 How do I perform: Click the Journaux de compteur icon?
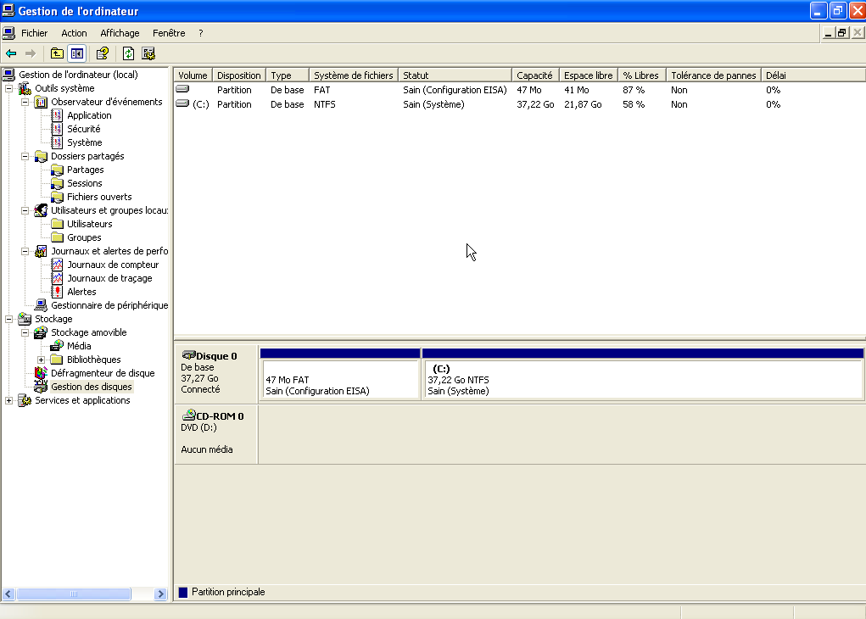coord(57,265)
